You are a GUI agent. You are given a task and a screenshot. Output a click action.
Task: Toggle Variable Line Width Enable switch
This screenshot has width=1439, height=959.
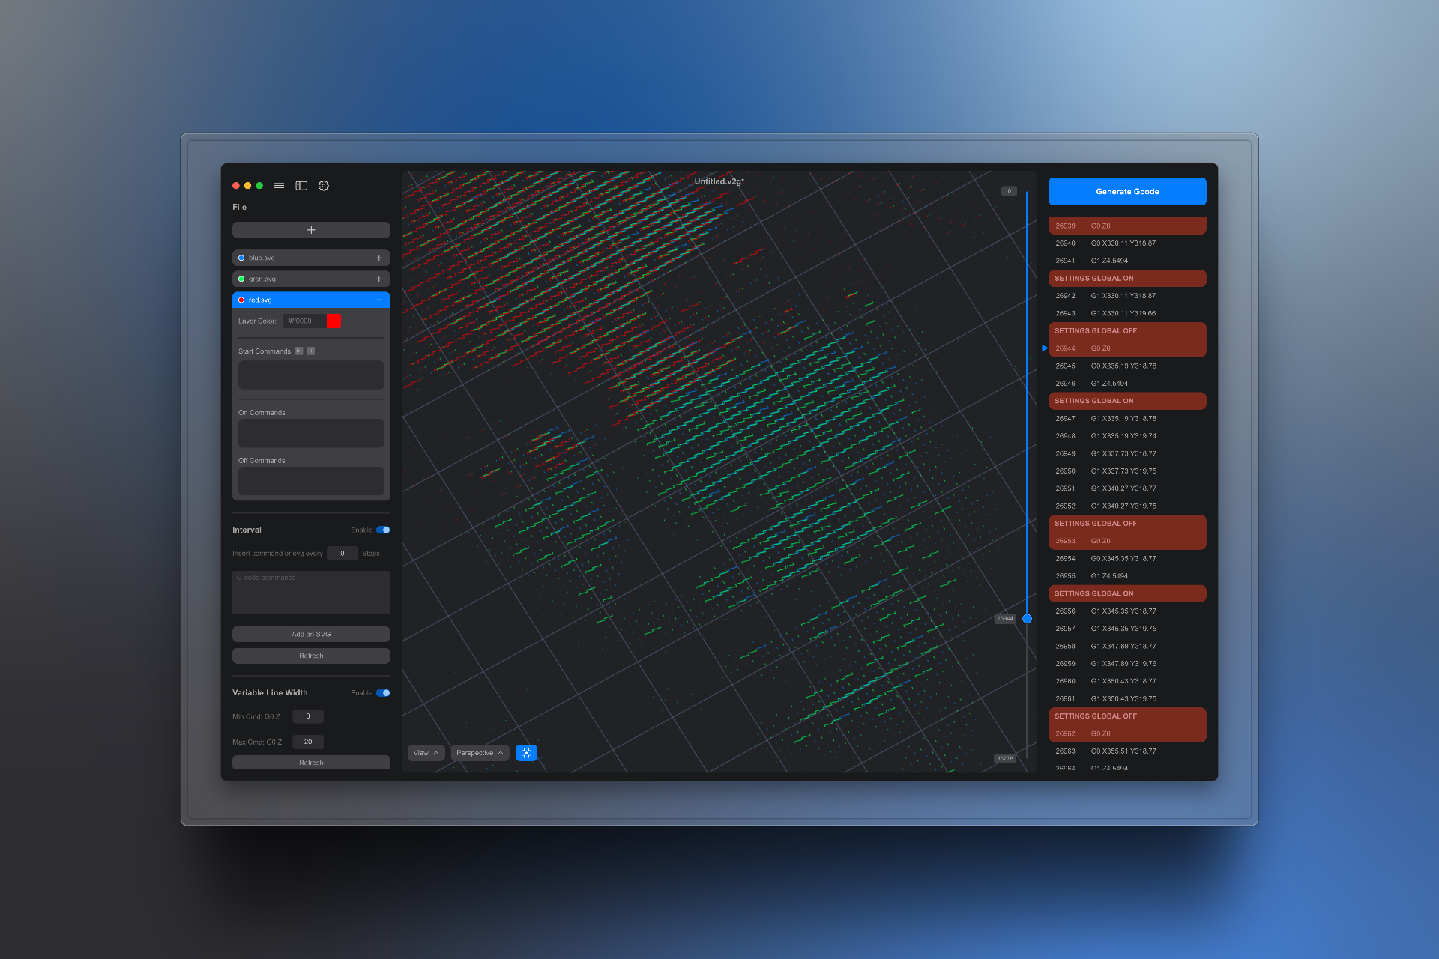[x=383, y=693]
